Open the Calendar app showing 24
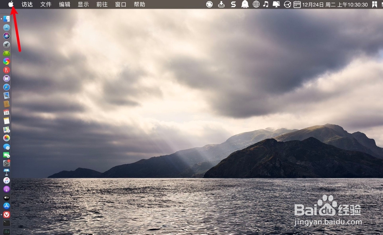The image size is (383, 235). tap(7, 113)
